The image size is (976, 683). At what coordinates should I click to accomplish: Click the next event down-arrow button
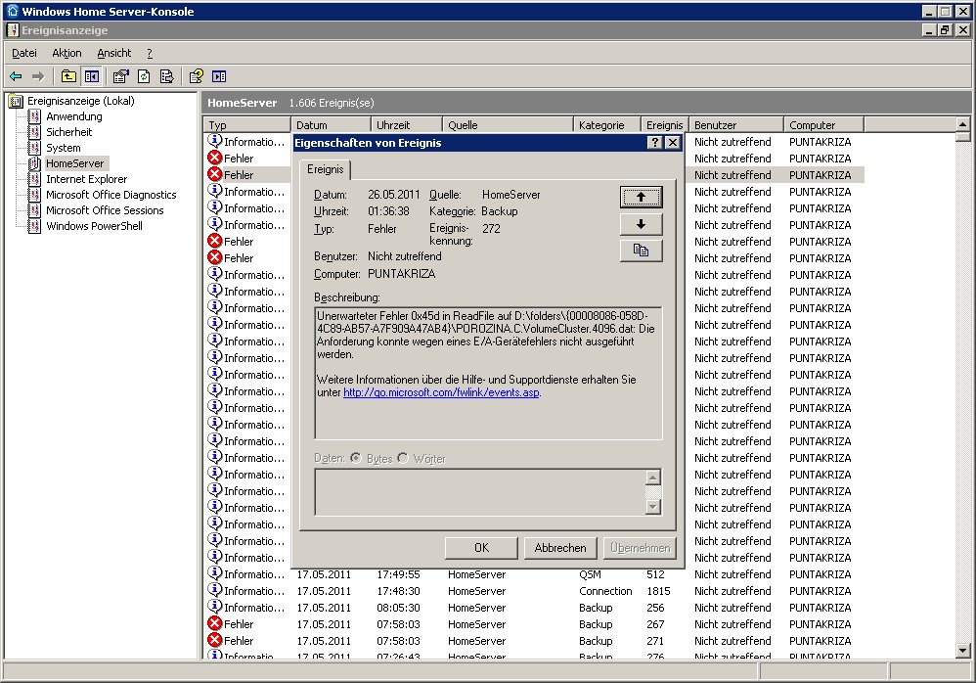tap(641, 224)
